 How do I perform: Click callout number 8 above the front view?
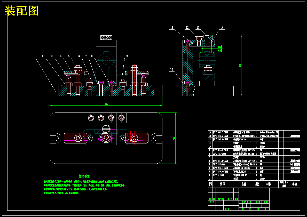pyautogui.click(x=92, y=56)
